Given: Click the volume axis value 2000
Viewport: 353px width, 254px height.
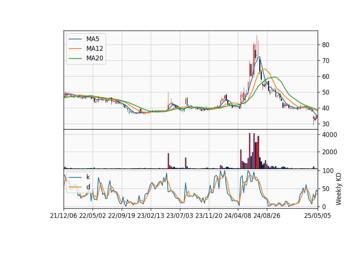Looking at the screenshot, I should 329,152.
